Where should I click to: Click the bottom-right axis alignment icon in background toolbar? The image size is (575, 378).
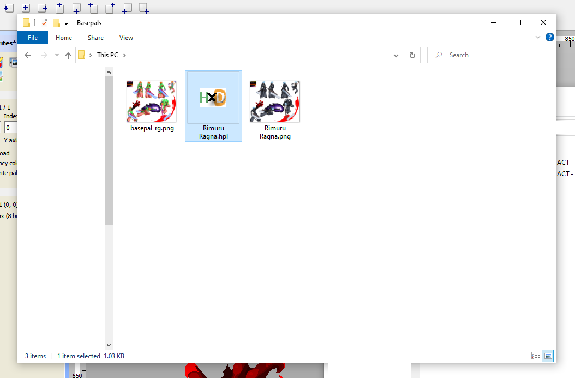tap(144, 8)
